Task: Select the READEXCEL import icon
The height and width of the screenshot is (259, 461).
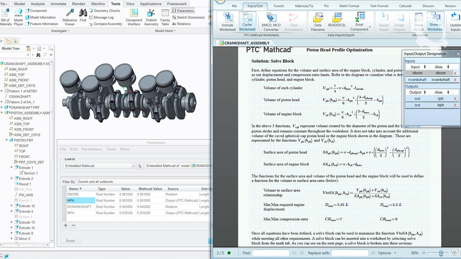Action: [337, 20]
